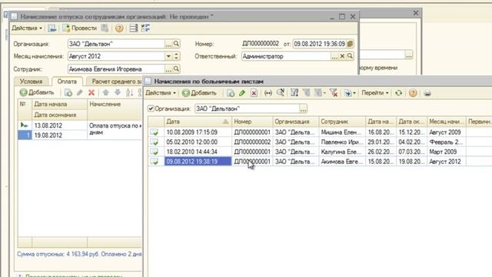Set deletion mark icon in sick-leave list
The image size is (492, 277).
tap(254, 93)
